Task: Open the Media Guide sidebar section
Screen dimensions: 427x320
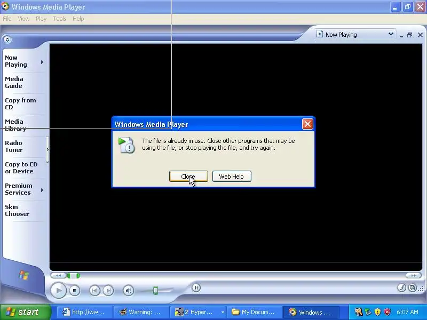Action: pos(14,83)
